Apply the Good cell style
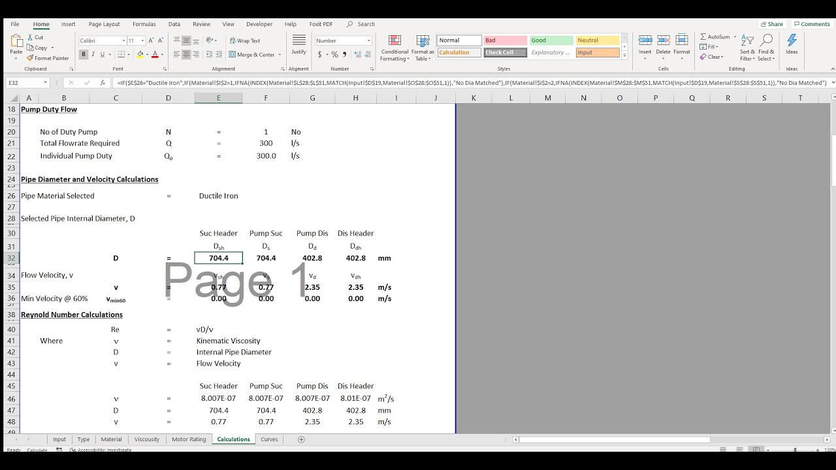The image size is (836, 470). pyautogui.click(x=551, y=40)
